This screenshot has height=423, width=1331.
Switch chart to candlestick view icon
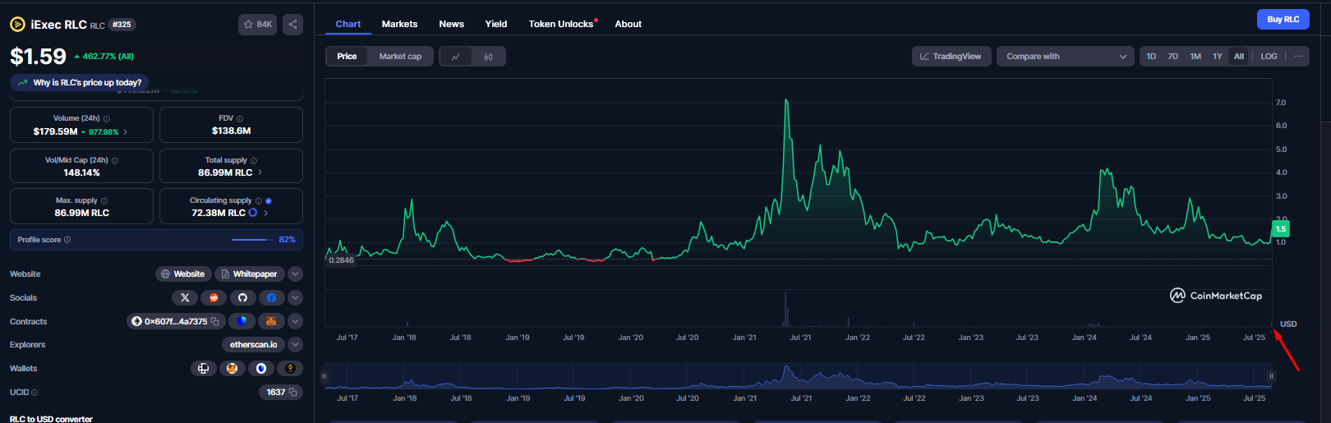click(489, 57)
